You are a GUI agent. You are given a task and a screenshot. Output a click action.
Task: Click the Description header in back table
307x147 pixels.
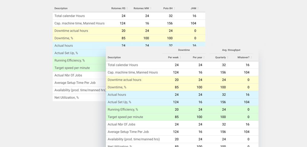61,8
